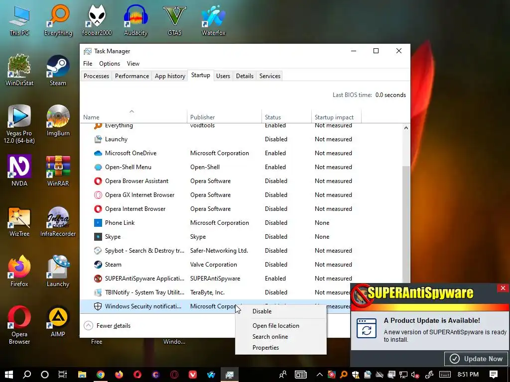Viewport: 510px width, 382px height.
Task: Click the 'Not measured' cell for Launchy
Action: 333,139
